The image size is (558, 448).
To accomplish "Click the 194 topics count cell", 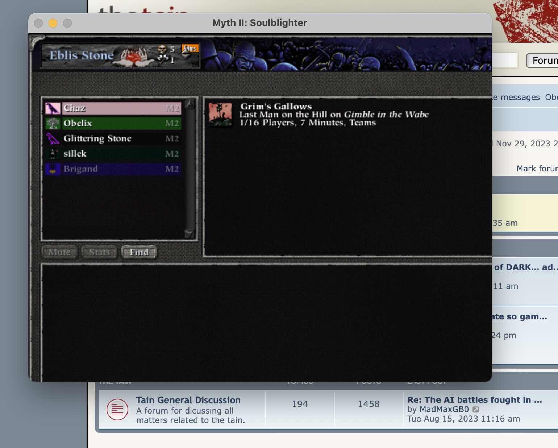I will tap(300, 404).
